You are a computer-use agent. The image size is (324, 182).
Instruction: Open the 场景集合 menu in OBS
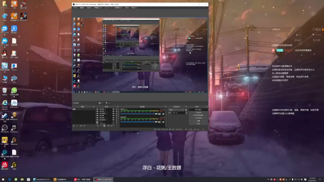point(118,8)
